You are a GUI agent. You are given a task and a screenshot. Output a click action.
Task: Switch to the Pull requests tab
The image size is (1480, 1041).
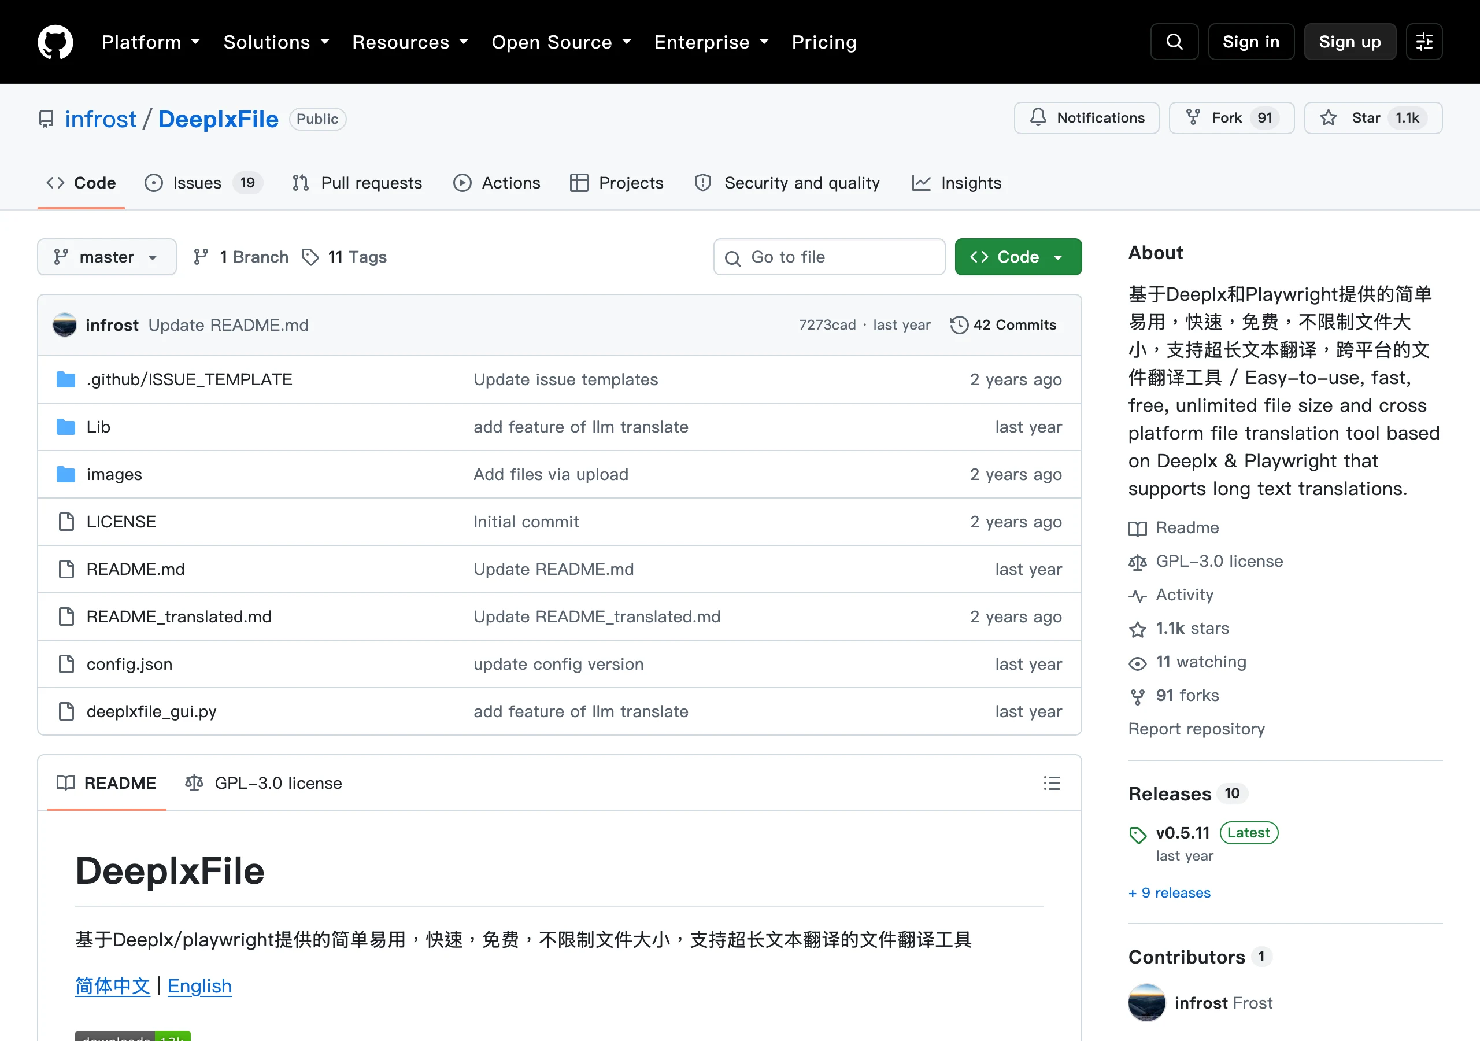point(357,183)
